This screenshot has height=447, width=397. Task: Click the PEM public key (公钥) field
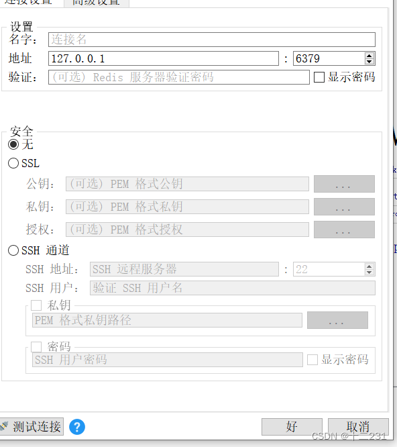(187, 184)
